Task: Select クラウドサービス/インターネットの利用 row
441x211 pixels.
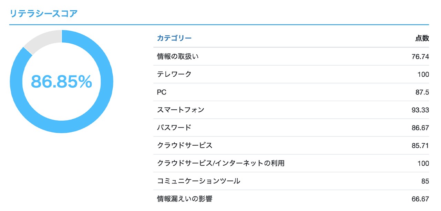Action: (291, 164)
